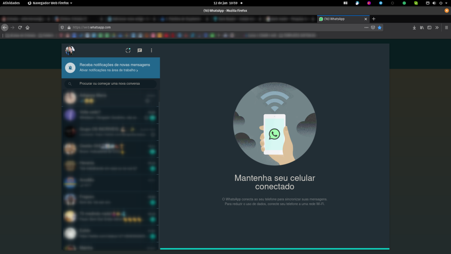Image resolution: width=451 pixels, height=254 pixels.
Task: Open a new tab with plus button
Action: tap(373, 19)
